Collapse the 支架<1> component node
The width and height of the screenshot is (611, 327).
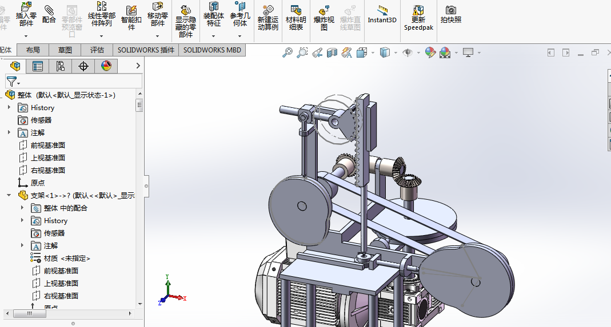[x=9, y=195]
